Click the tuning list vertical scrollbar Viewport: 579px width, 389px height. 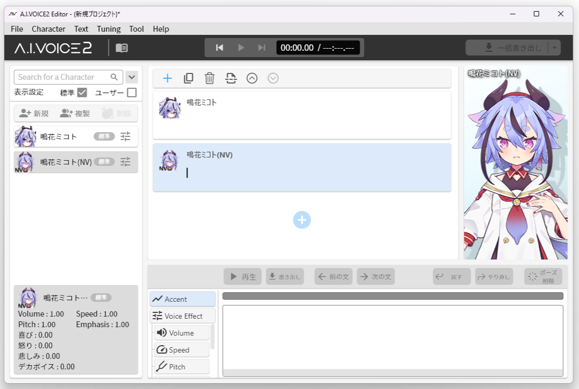click(212, 337)
